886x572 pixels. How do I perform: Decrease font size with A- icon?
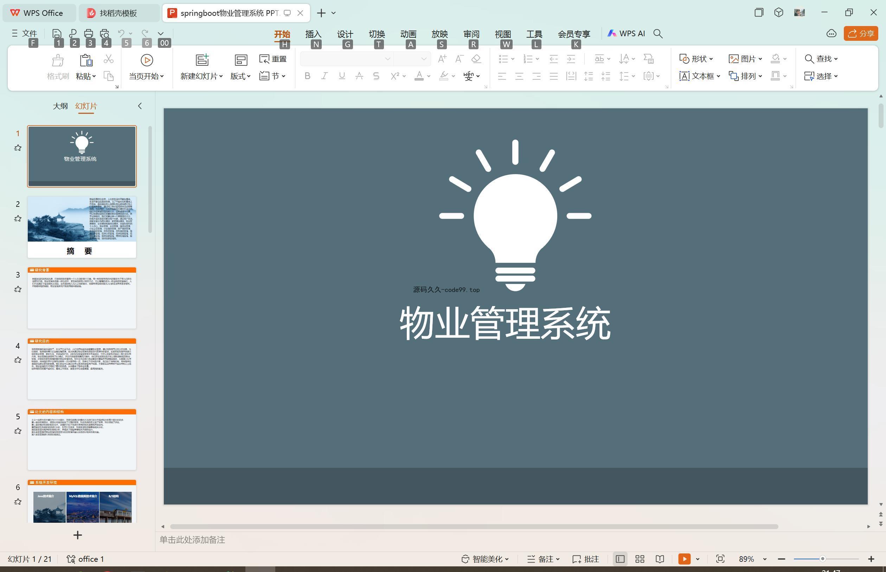click(x=459, y=59)
